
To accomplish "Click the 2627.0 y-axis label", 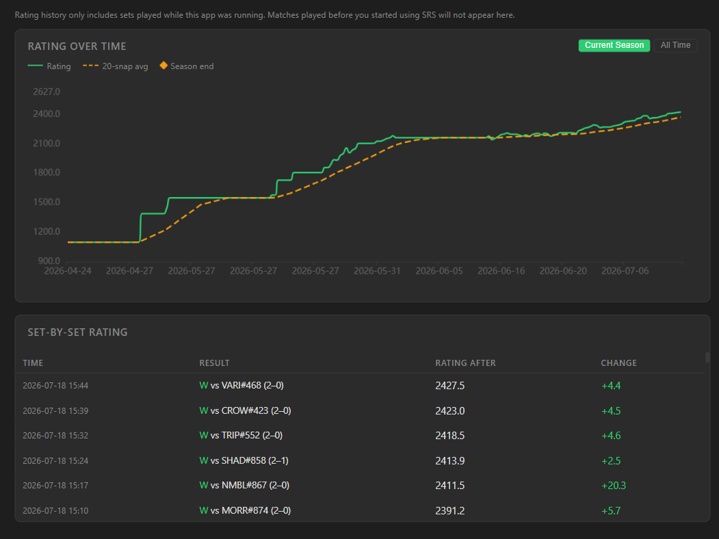I will 47,92.
